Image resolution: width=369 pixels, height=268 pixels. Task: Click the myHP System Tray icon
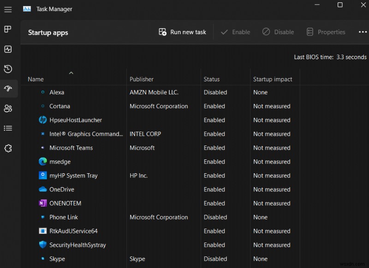[x=42, y=176]
